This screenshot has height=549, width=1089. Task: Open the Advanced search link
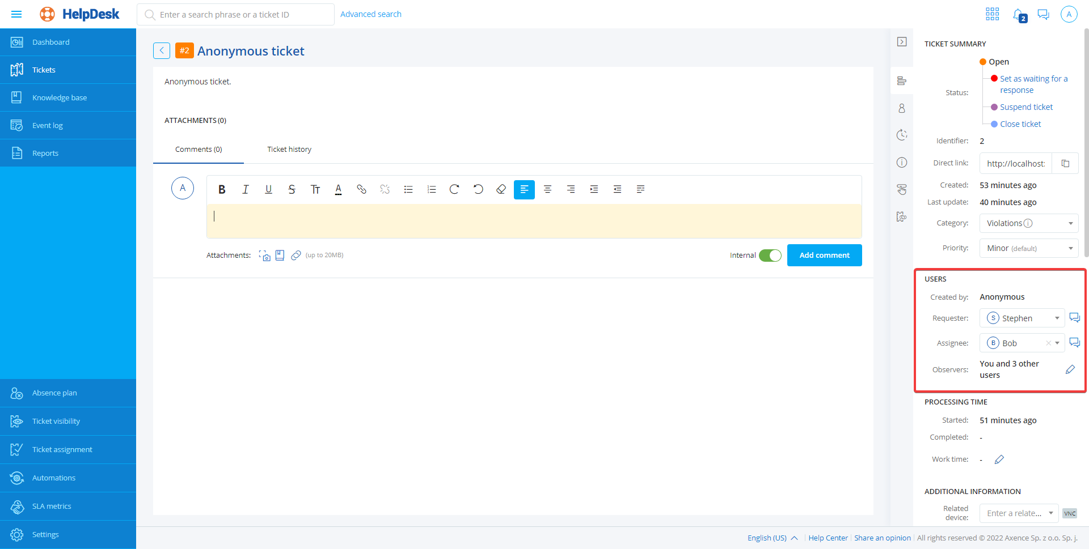pos(370,14)
